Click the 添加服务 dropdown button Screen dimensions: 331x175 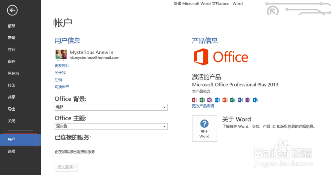point(66,167)
